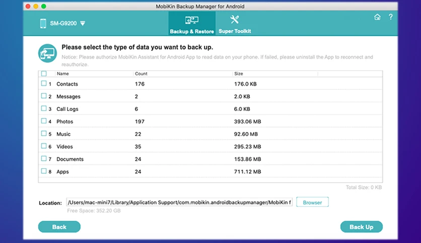Select the Videos row label

(64, 147)
